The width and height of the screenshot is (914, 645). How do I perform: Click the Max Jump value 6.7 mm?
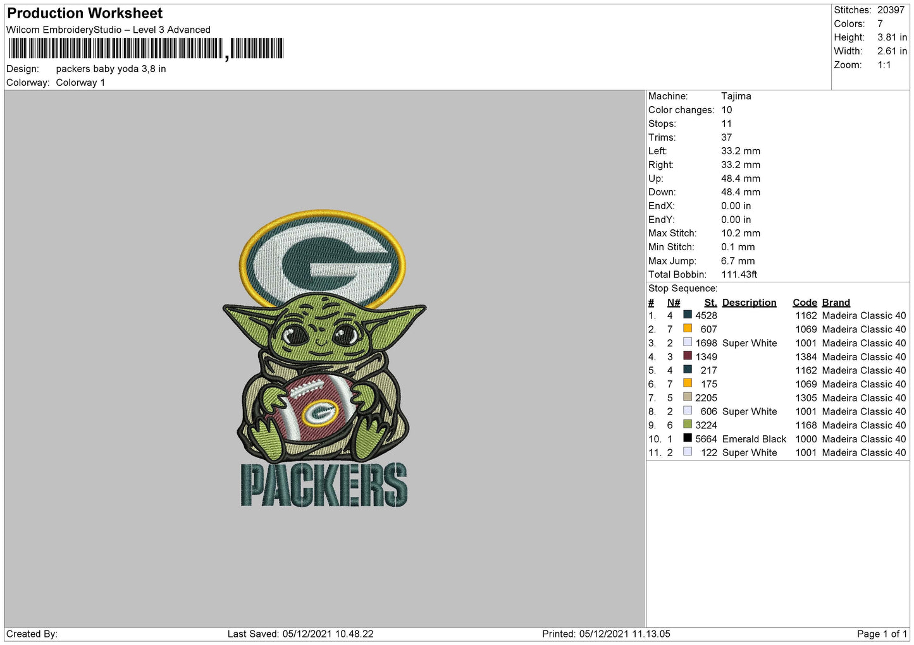click(x=738, y=261)
